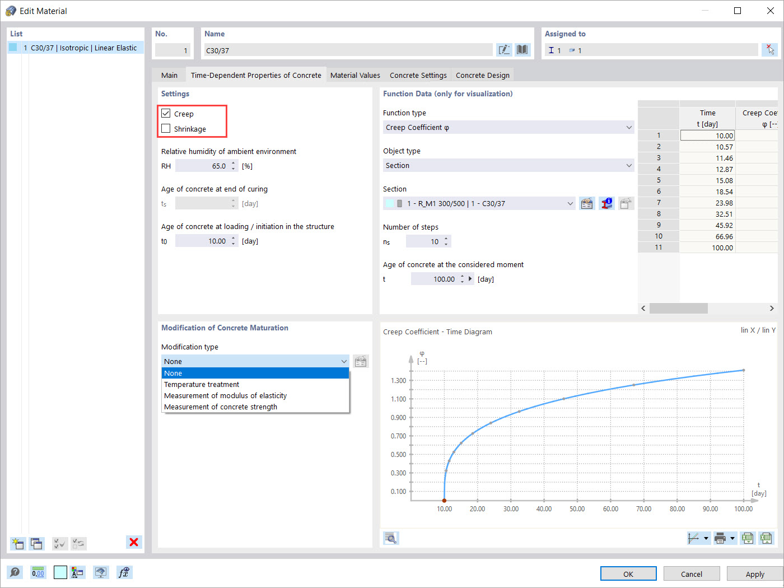Choose Measurement of modulus of elasticity
Screen dimensions: 784x588
[255, 395]
